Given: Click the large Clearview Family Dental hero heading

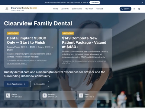Looking at the screenshot, I should (38, 23).
